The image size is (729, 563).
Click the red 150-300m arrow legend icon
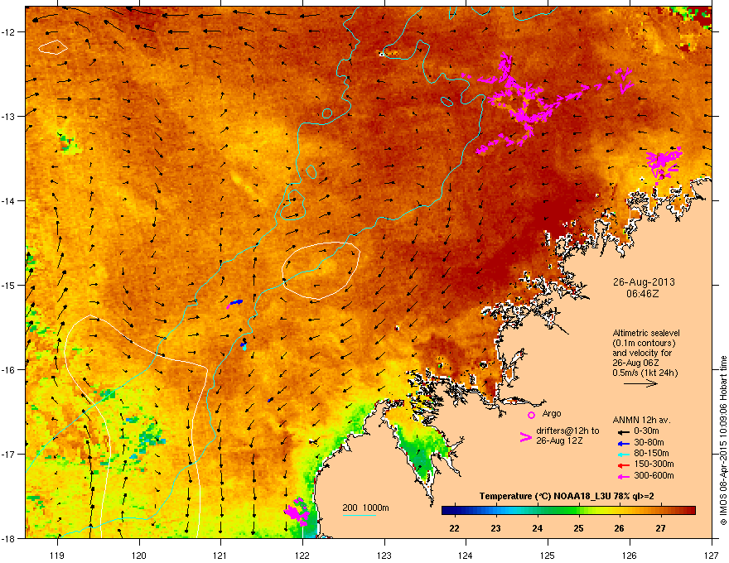(622, 464)
